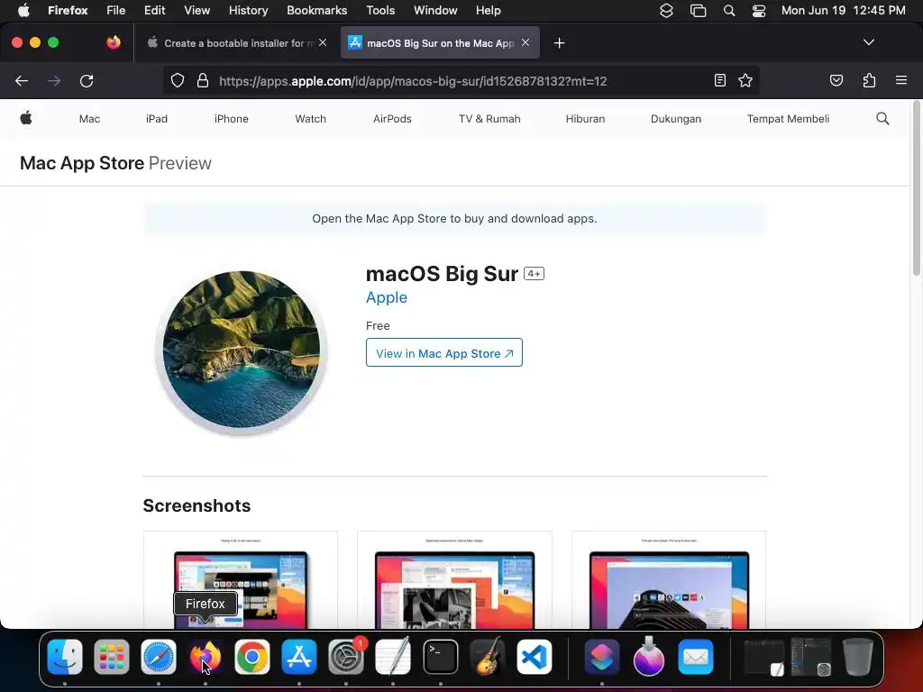Open App Store from the Dock

[299, 657]
